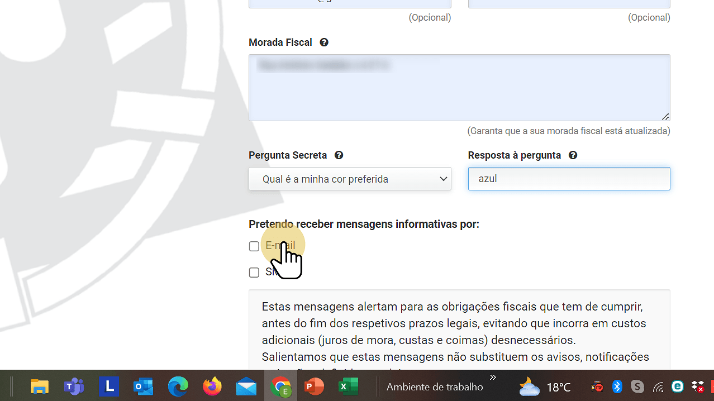Open Microsoft Edge from the taskbar

coord(178,386)
